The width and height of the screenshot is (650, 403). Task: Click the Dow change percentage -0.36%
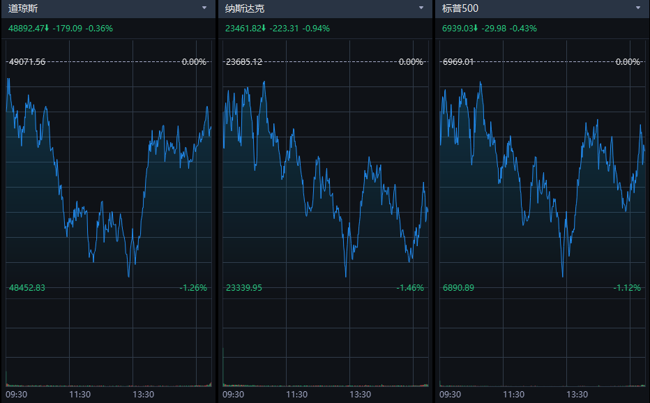click(99, 29)
